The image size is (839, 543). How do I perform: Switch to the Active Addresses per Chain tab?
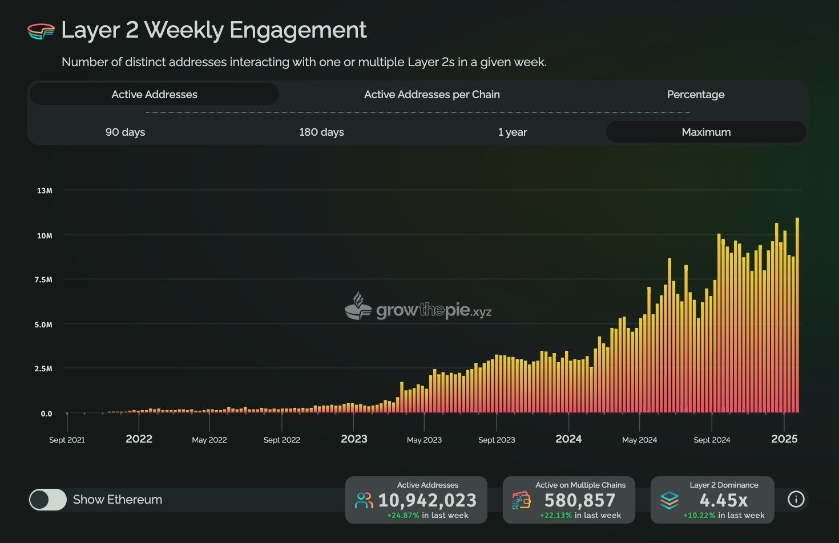(431, 94)
